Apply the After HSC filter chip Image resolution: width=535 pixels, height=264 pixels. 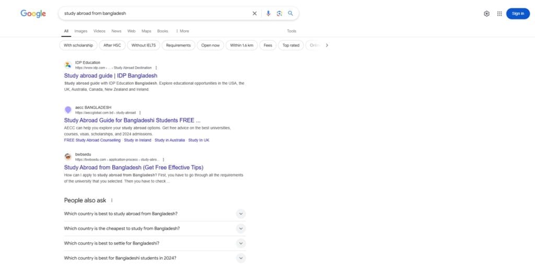click(x=112, y=45)
